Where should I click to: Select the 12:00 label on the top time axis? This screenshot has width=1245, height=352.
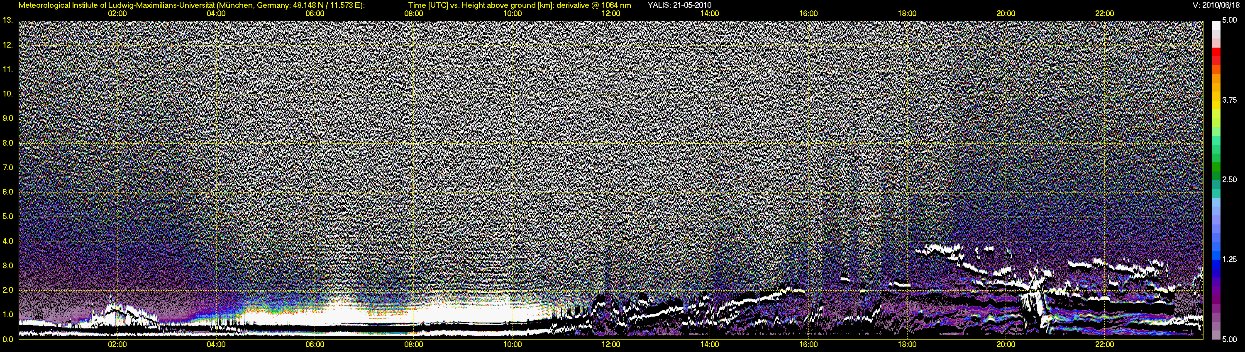coord(611,14)
